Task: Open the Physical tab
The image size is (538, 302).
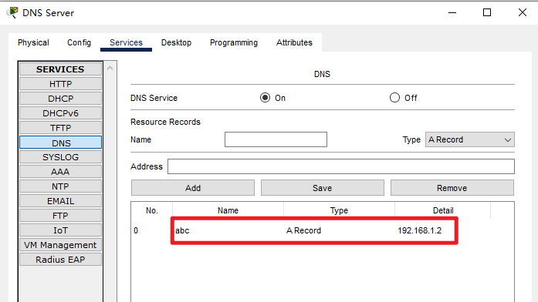Action: (33, 42)
